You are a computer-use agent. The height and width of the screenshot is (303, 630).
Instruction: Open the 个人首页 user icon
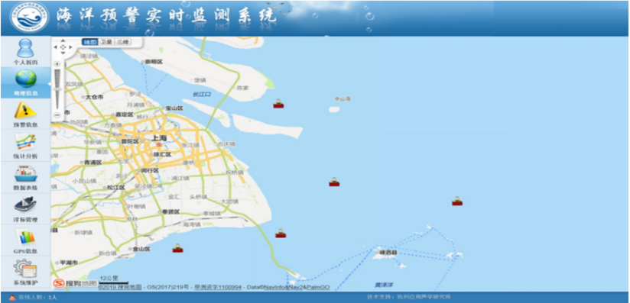24,48
